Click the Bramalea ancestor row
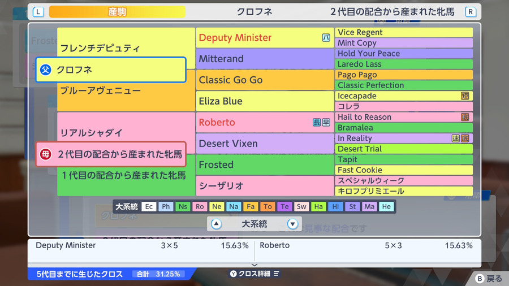This screenshot has height=286, width=509. coord(404,127)
